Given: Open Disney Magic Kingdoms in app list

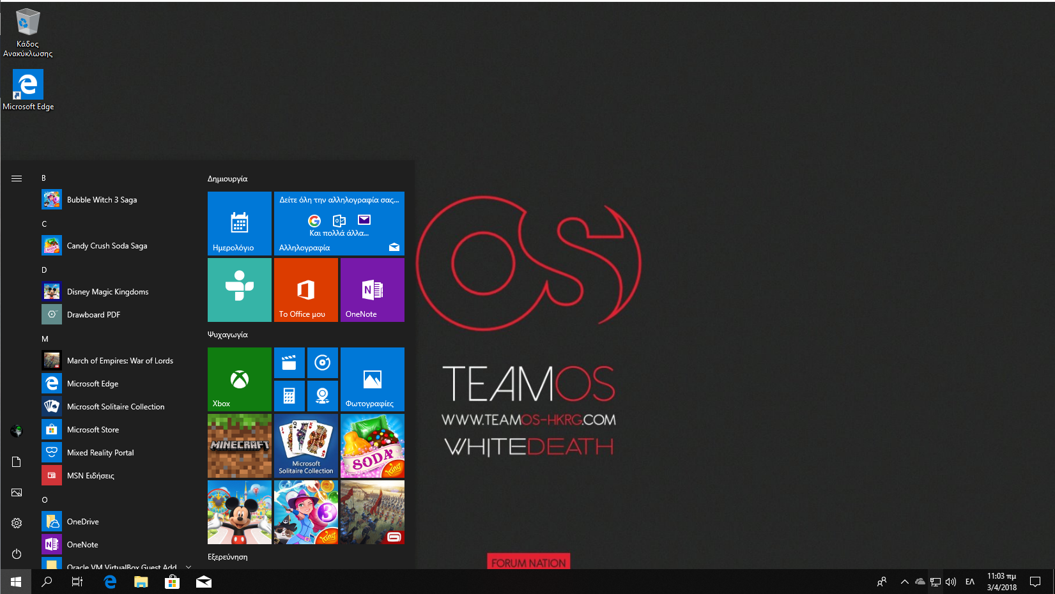Looking at the screenshot, I should click(116, 292).
